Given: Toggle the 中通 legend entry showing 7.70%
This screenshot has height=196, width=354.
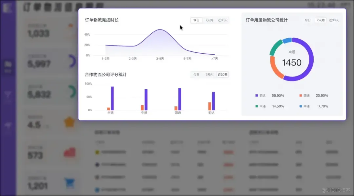Looking at the screenshot, I should 305,106.
